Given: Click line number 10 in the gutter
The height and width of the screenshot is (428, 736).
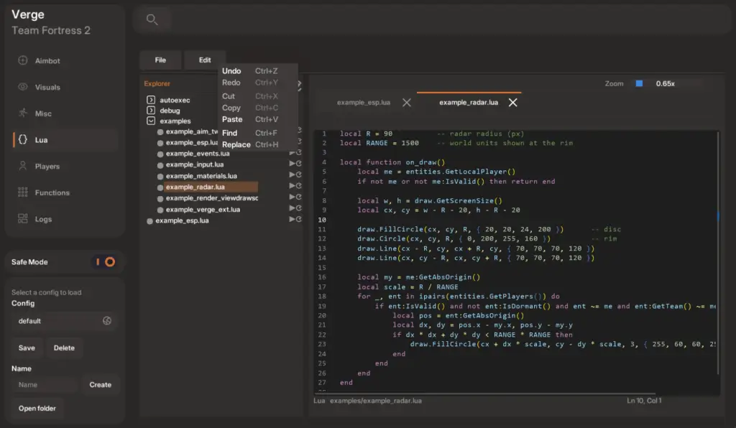Looking at the screenshot, I should tap(322, 220).
